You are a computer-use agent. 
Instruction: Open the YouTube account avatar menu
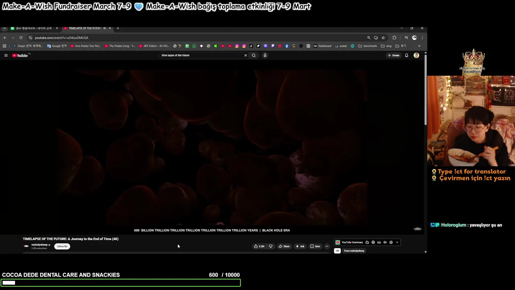coord(416,55)
